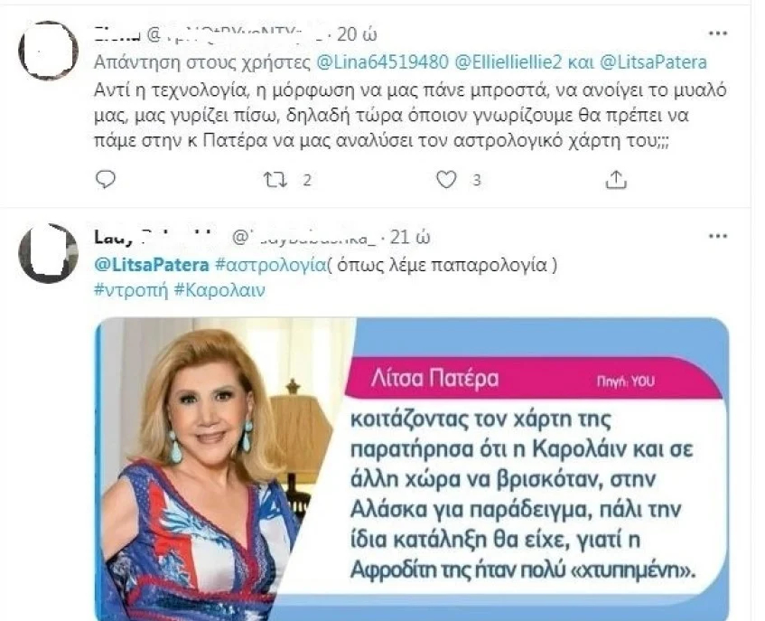This screenshot has height=621, width=765.
Task: Open bold @LitsaPatera mention in the second tweet
Action: tap(152, 265)
